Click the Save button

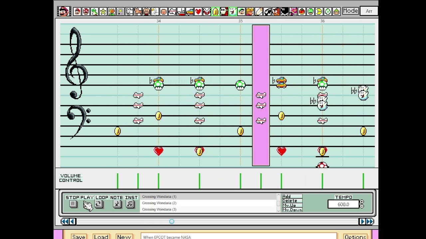[79, 236]
